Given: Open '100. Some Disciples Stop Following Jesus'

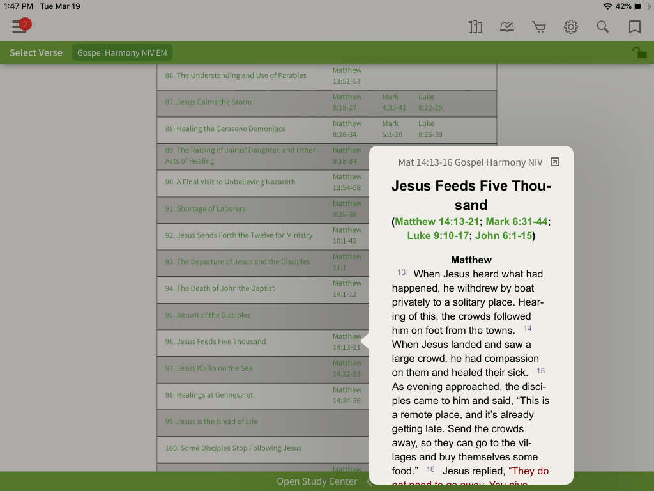Looking at the screenshot, I should (x=233, y=448).
